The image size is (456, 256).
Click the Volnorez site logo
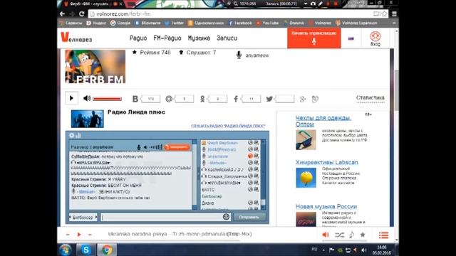click(76, 38)
